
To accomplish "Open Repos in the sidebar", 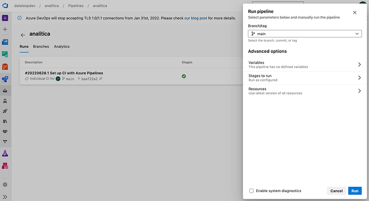I will [5, 67].
